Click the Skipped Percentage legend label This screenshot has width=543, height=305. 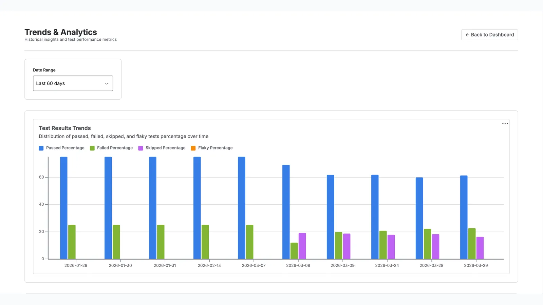pos(165,148)
